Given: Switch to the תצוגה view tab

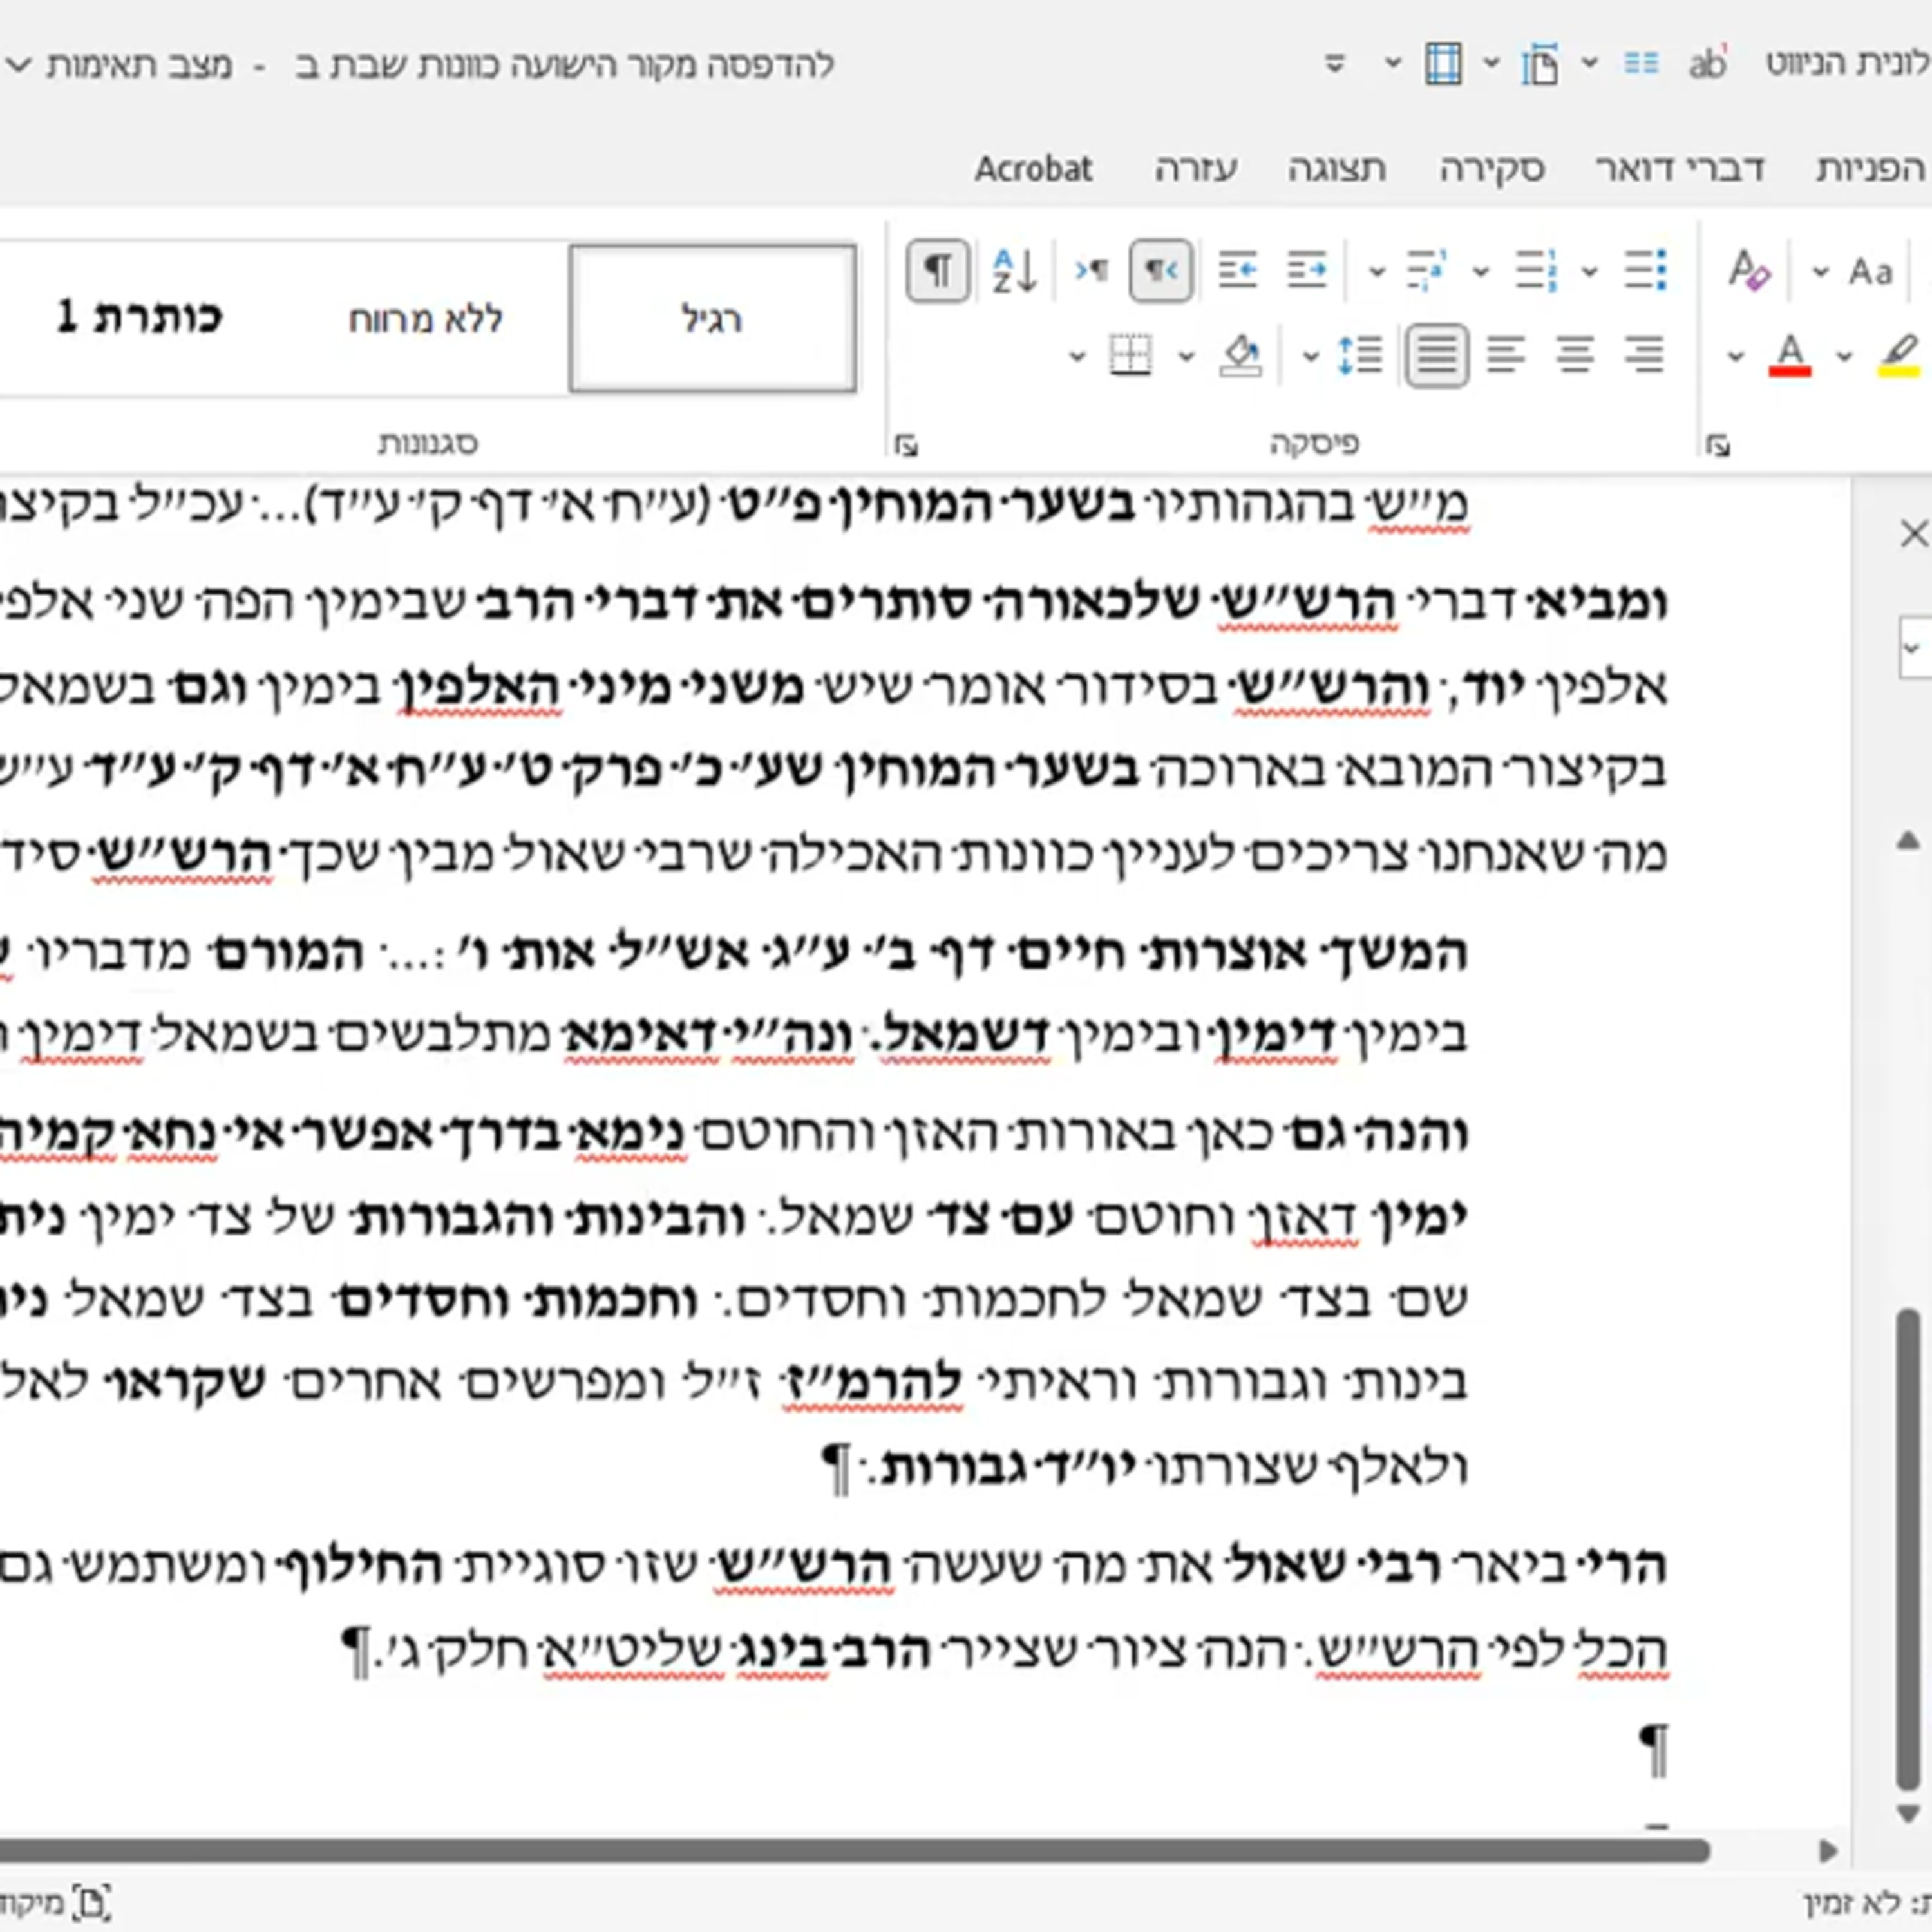Looking at the screenshot, I should (x=1336, y=169).
